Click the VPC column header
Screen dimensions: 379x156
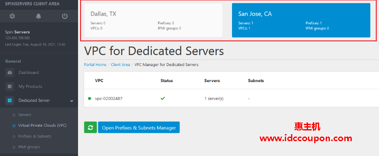pyautogui.click(x=99, y=80)
